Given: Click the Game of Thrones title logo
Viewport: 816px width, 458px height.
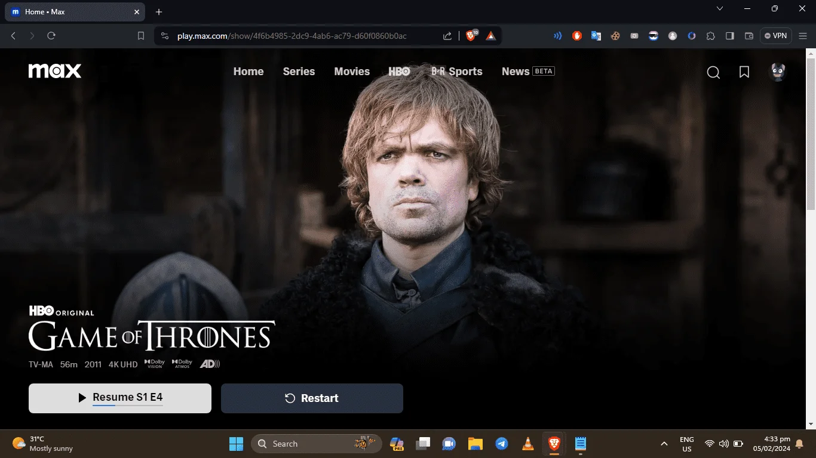Looking at the screenshot, I should click(152, 336).
